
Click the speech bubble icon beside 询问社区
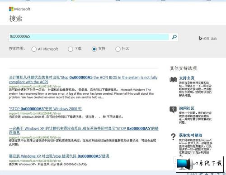173,109
